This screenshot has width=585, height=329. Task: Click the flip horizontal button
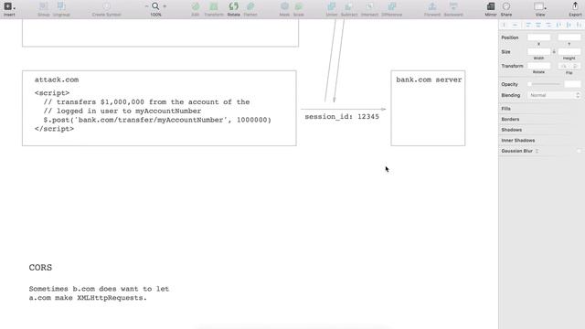click(x=563, y=66)
